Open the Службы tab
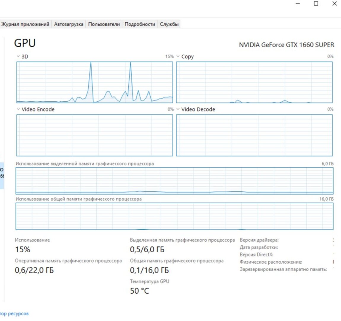 click(169, 24)
